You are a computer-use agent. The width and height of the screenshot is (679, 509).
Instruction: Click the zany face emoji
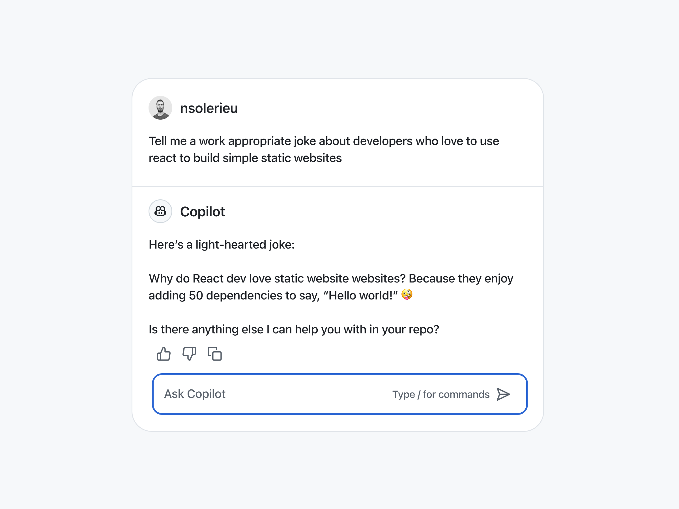coord(407,295)
